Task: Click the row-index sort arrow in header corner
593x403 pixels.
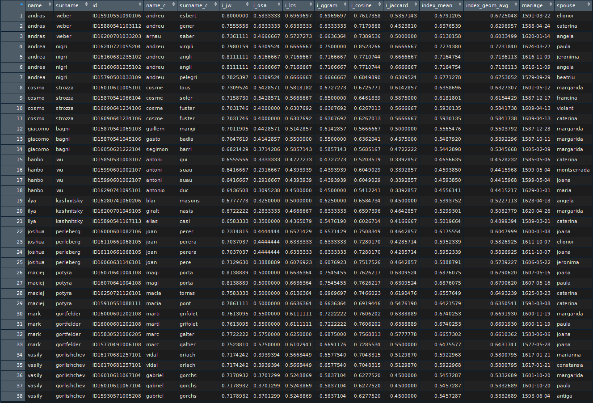Action: (21, 5)
